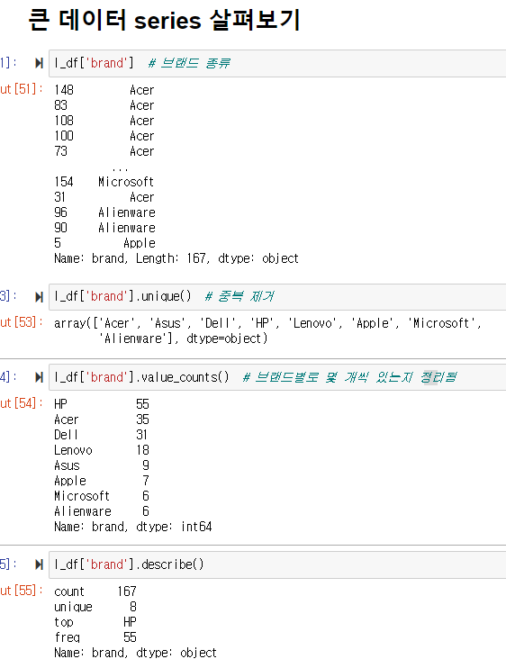Click output row '100 Acer'

coord(104,136)
